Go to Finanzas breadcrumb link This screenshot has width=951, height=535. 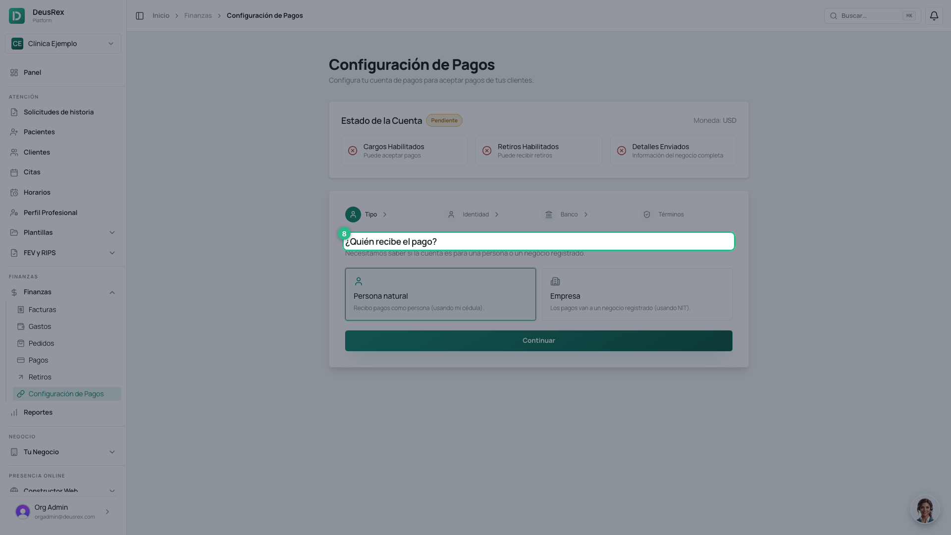198,16
